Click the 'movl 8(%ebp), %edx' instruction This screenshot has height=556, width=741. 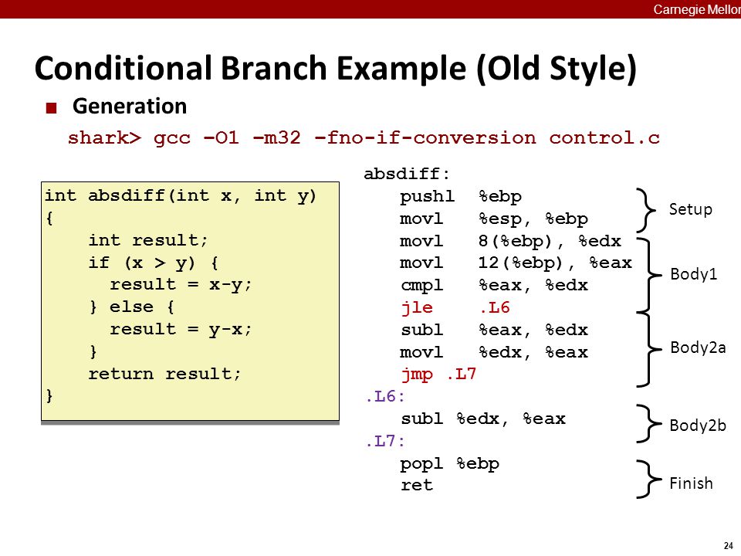click(510, 241)
